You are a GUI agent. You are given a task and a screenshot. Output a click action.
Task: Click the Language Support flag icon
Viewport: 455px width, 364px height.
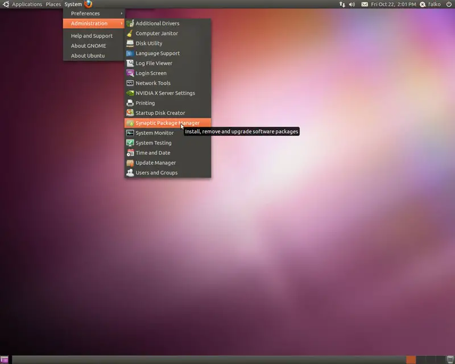(x=130, y=53)
